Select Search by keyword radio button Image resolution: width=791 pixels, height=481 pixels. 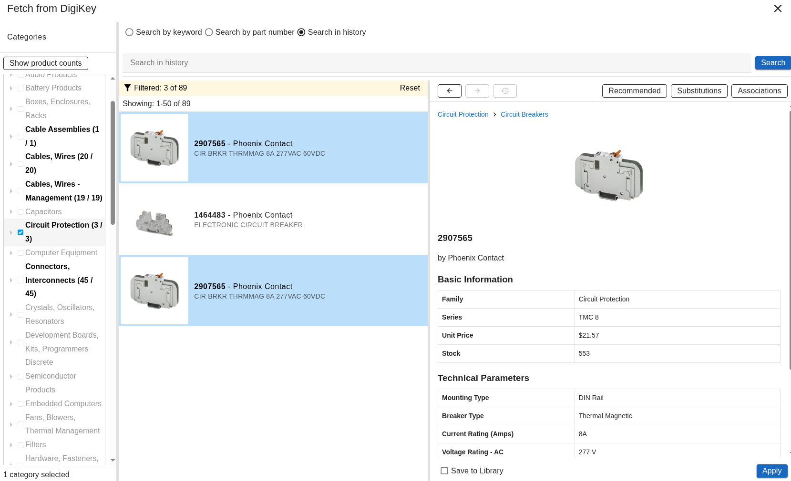point(129,32)
